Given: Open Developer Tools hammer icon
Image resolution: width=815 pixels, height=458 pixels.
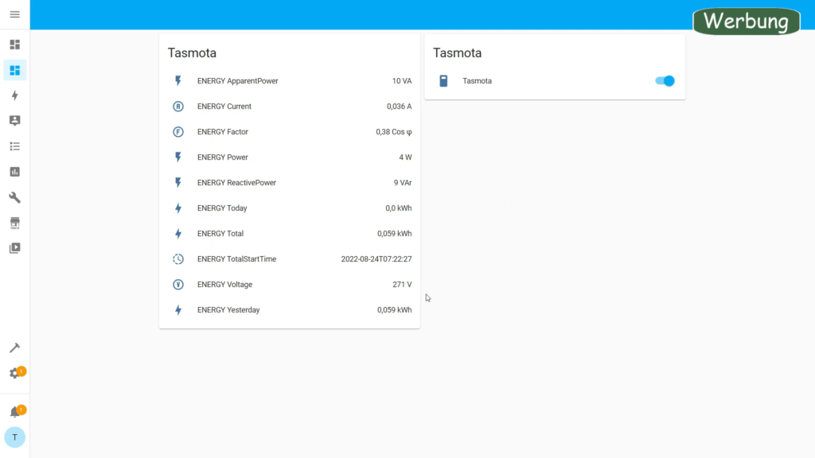Looking at the screenshot, I should [x=14, y=348].
